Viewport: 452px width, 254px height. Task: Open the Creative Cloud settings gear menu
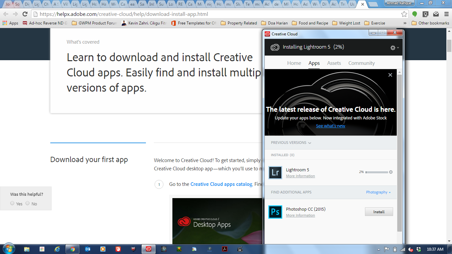[x=394, y=48]
